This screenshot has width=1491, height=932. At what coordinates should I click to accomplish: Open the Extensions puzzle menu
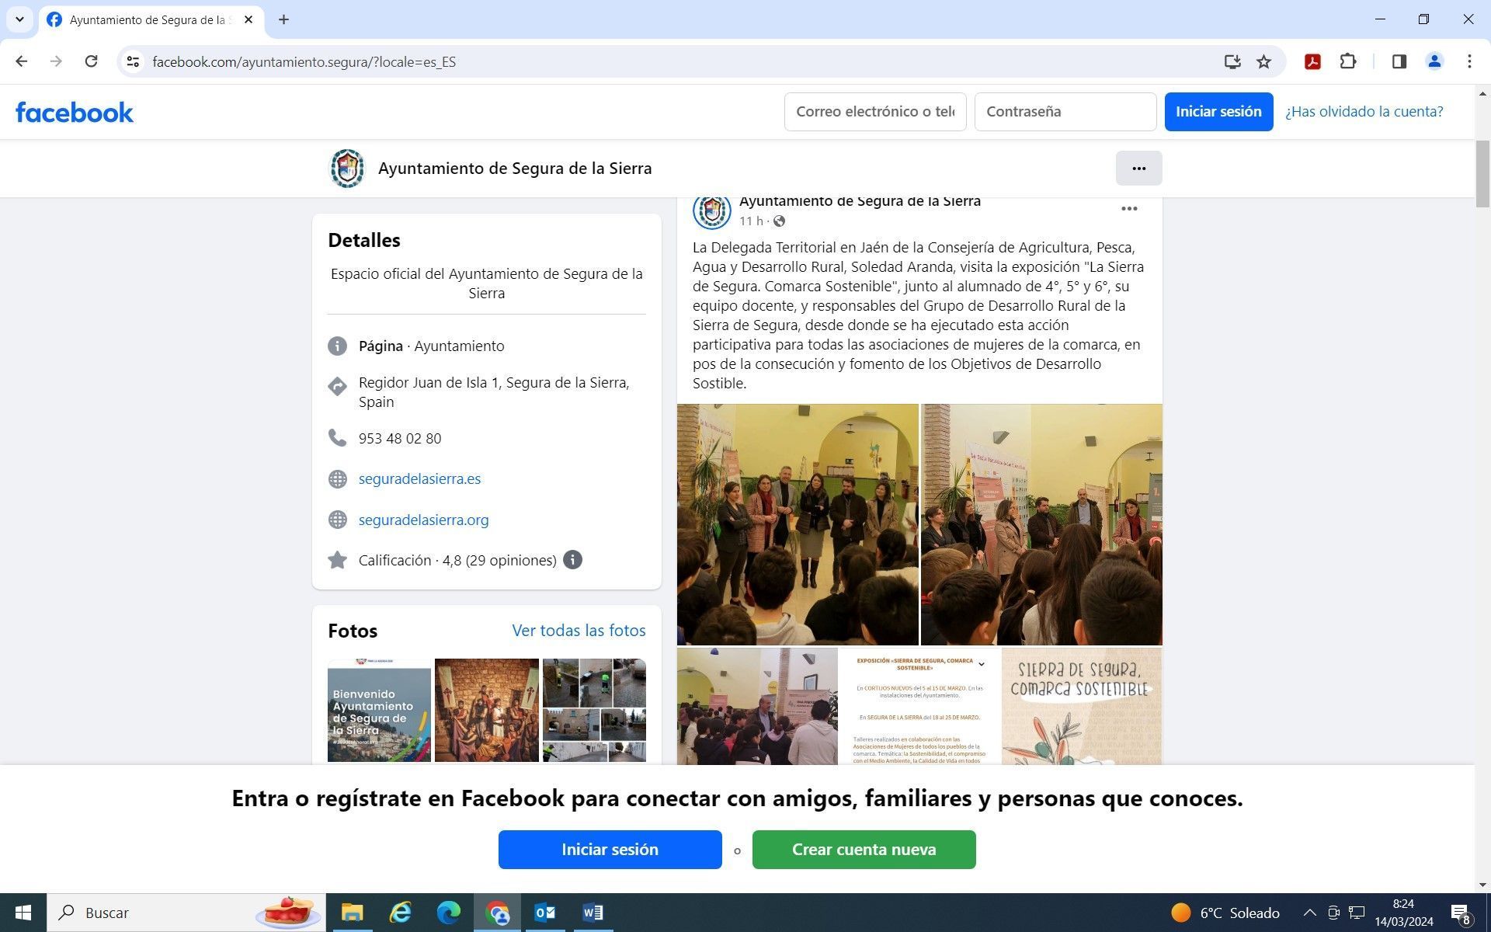pos(1348,61)
